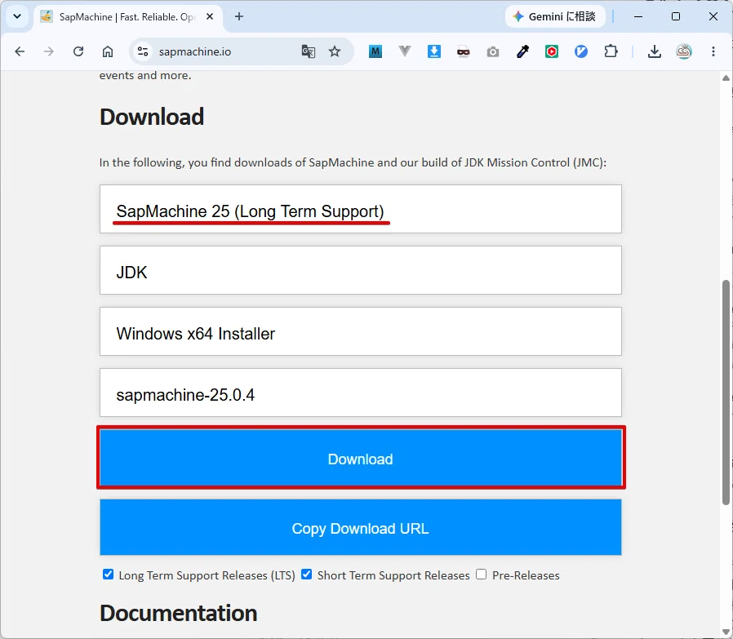Reload the sapmachine.io page
The image size is (733, 639).
click(x=78, y=51)
